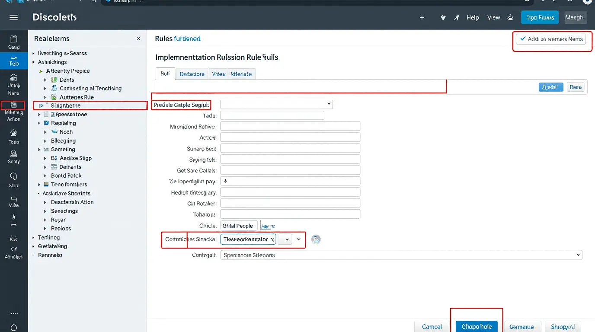Collapse the Atteentty Prepice node
Screen dimensions: 595x332
click(40, 71)
